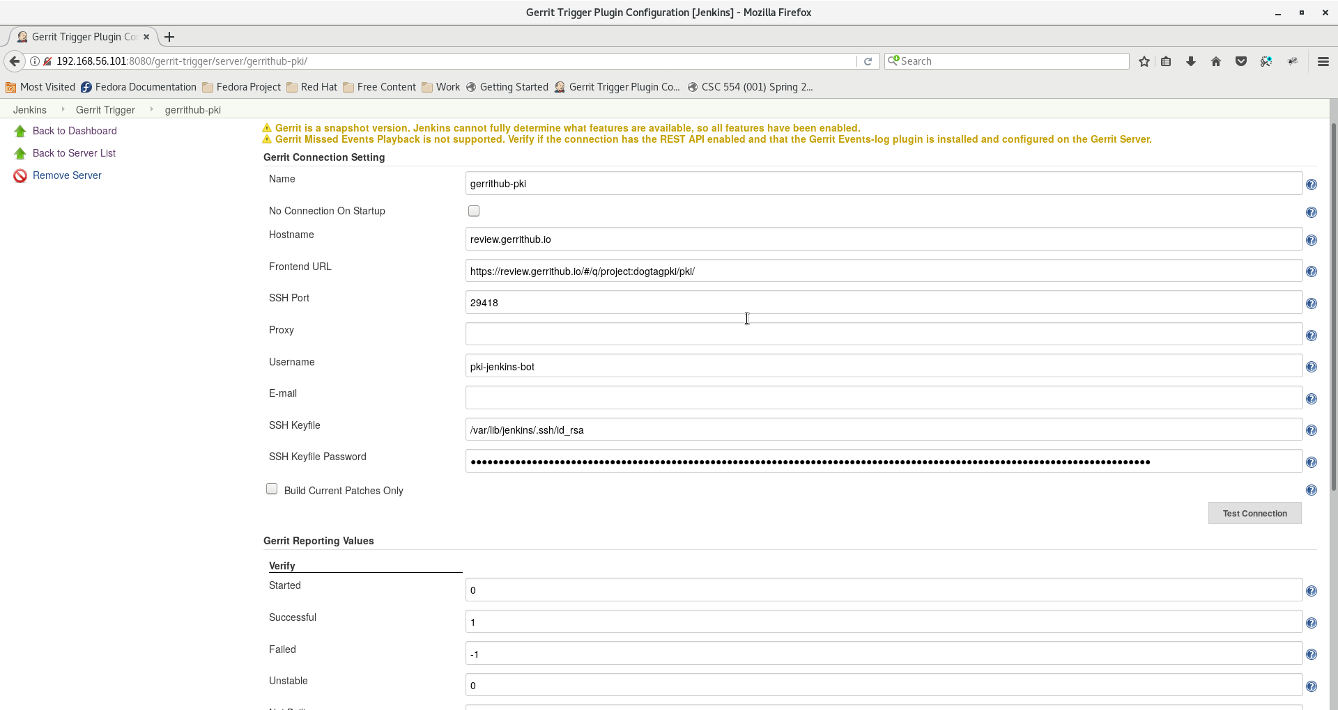This screenshot has height=710, width=1338.
Task: Click the help icon next to Hostname
Action: [x=1311, y=240]
